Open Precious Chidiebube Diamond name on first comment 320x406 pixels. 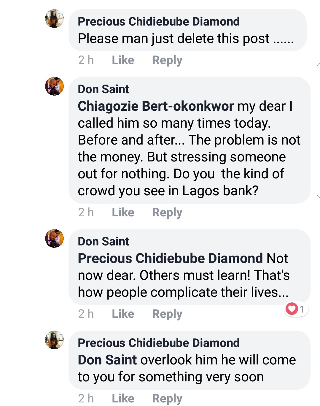tap(158, 22)
